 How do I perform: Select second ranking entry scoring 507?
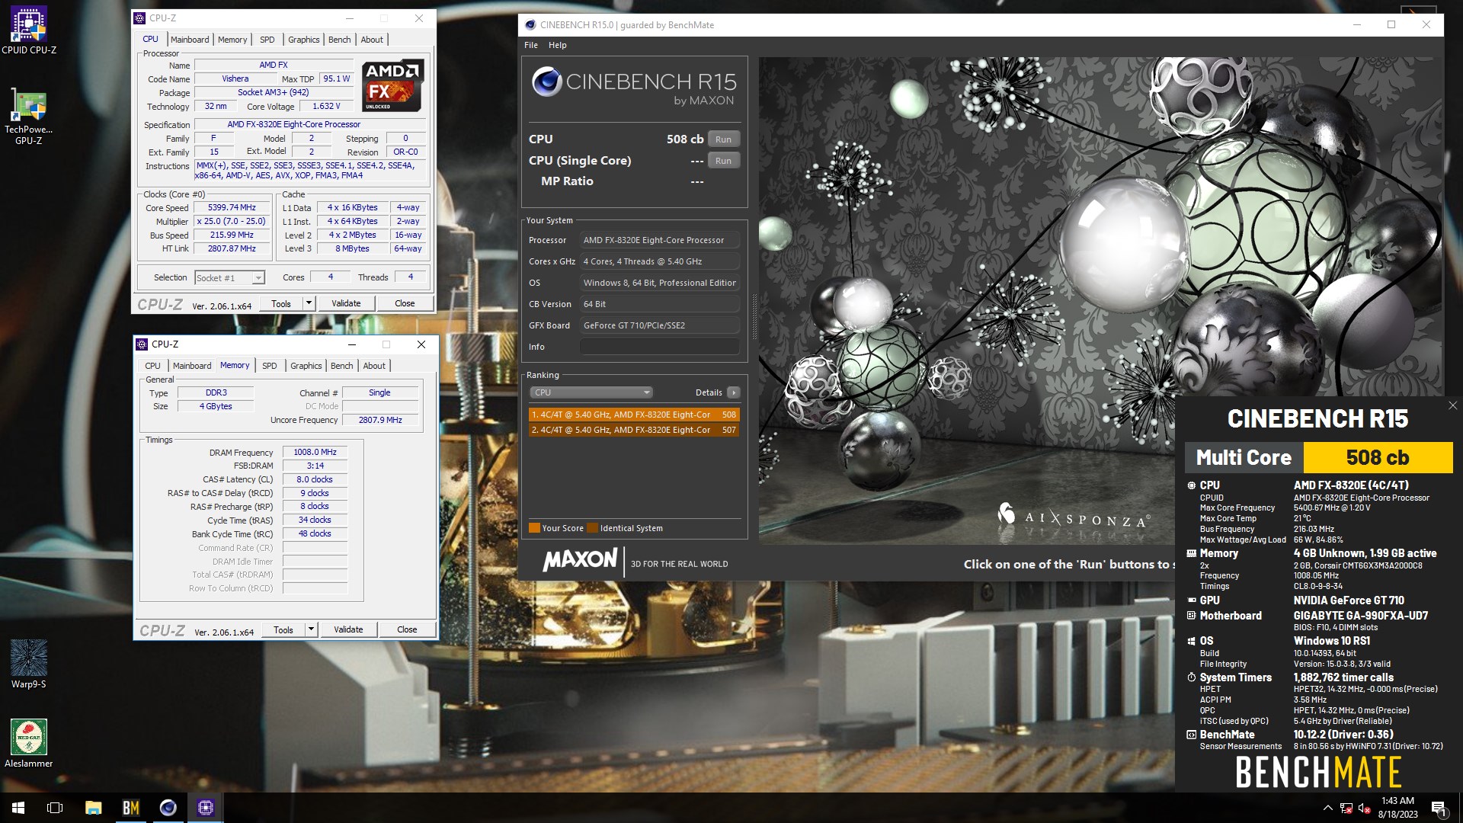pos(634,430)
